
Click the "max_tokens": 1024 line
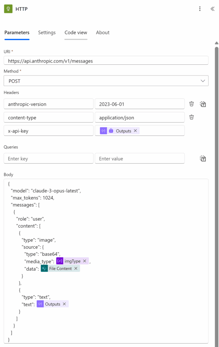(x=32, y=198)
